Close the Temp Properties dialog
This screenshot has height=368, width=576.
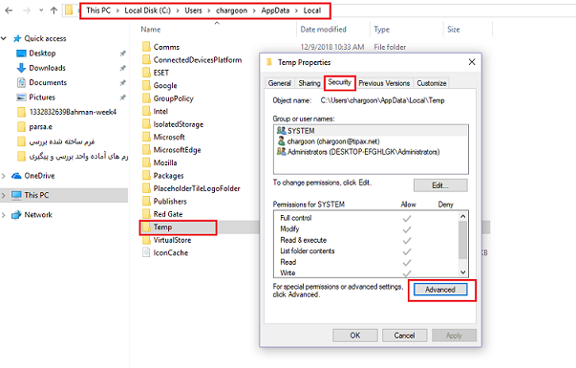(x=472, y=62)
